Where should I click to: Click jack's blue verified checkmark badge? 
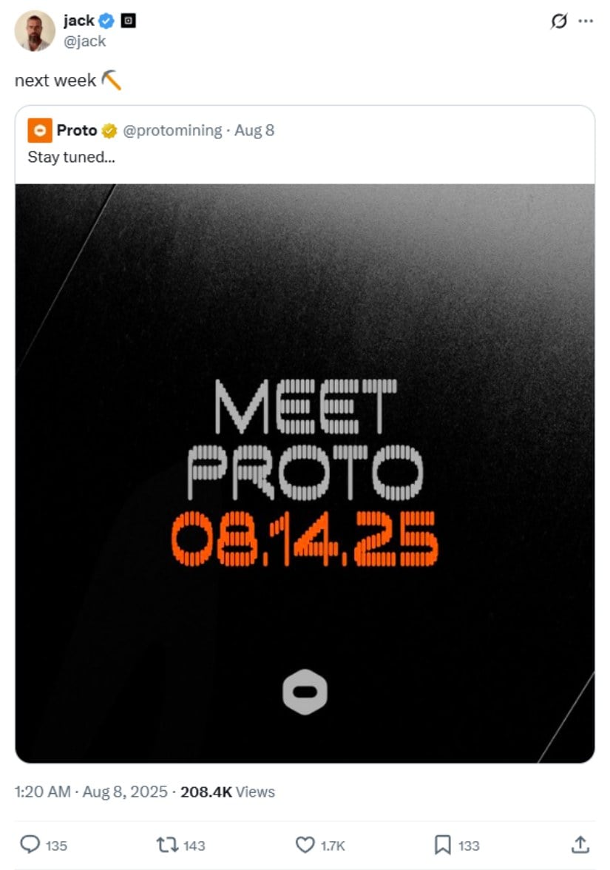pos(106,21)
